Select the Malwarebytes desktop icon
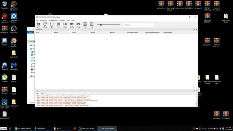Image resolution: width=233 pixels, height=131 pixels. point(14,66)
